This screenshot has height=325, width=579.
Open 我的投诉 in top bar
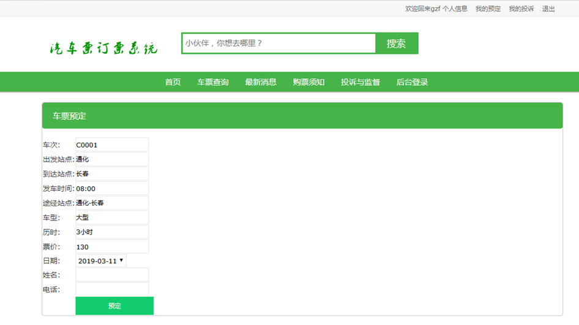(521, 9)
